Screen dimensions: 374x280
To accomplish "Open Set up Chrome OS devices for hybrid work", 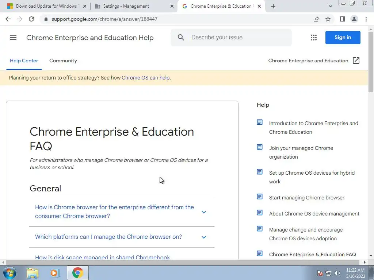I will (x=312, y=177).
